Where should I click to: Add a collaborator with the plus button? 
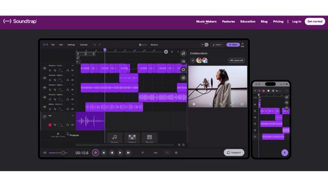(193, 60)
